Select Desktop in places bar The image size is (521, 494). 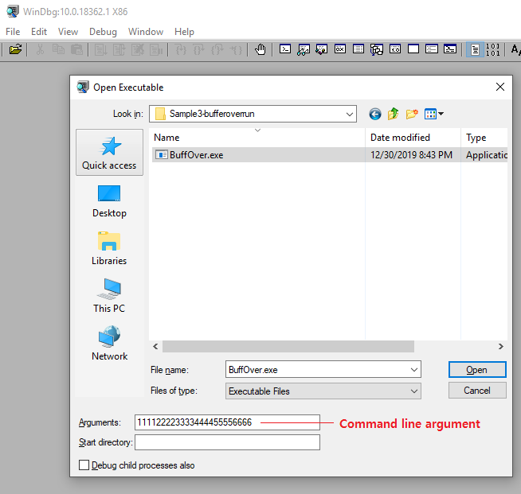coord(109,201)
